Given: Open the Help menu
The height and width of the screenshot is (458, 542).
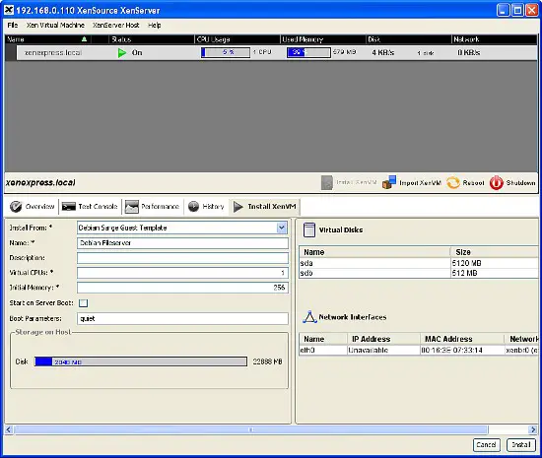Looking at the screenshot, I should pos(154,26).
